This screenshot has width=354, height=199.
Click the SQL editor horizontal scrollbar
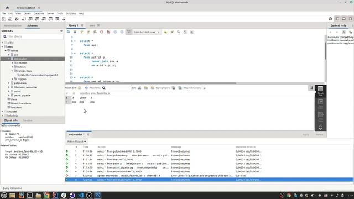coord(151,83)
